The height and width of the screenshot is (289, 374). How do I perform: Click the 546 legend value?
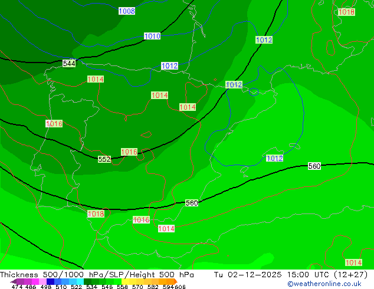pyautogui.click(x=107, y=287)
